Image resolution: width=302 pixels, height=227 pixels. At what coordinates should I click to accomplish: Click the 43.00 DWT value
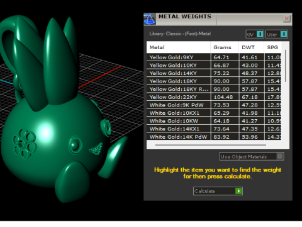pyautogui.click(x=250, y=66)
